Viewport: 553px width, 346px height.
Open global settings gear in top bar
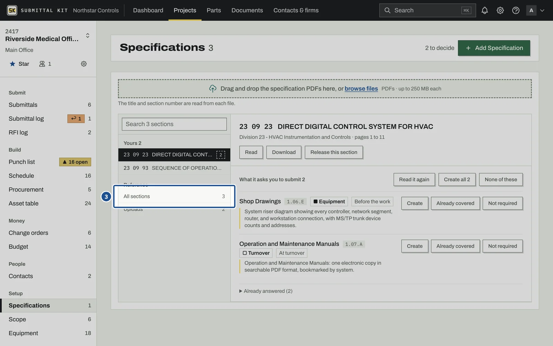coord(500,10)
